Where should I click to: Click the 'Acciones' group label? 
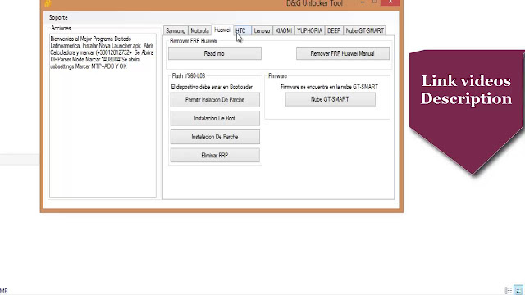(x=61, y=29)
